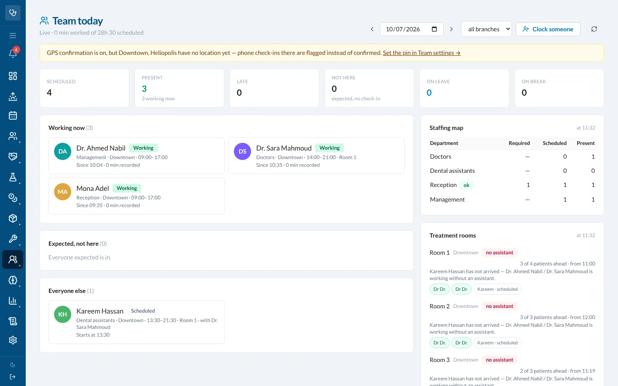
Task: Click Room 2's Kareem · scheduled chip
Action: click(x=497, y=343)
